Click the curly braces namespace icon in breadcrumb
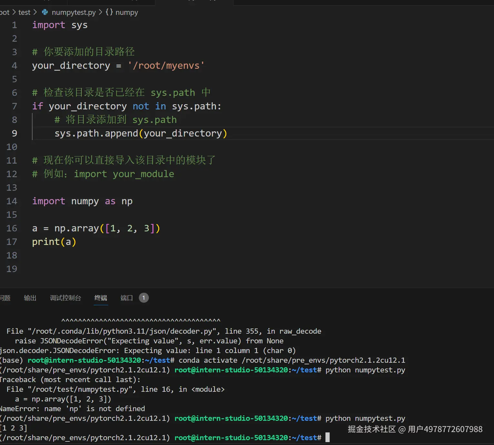This screenshot has height=445, width=494. pos(109,12)
